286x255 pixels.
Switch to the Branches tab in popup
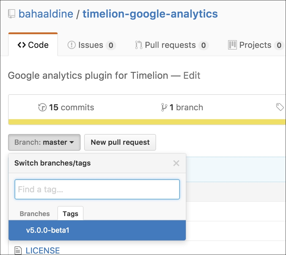point(35,214)
